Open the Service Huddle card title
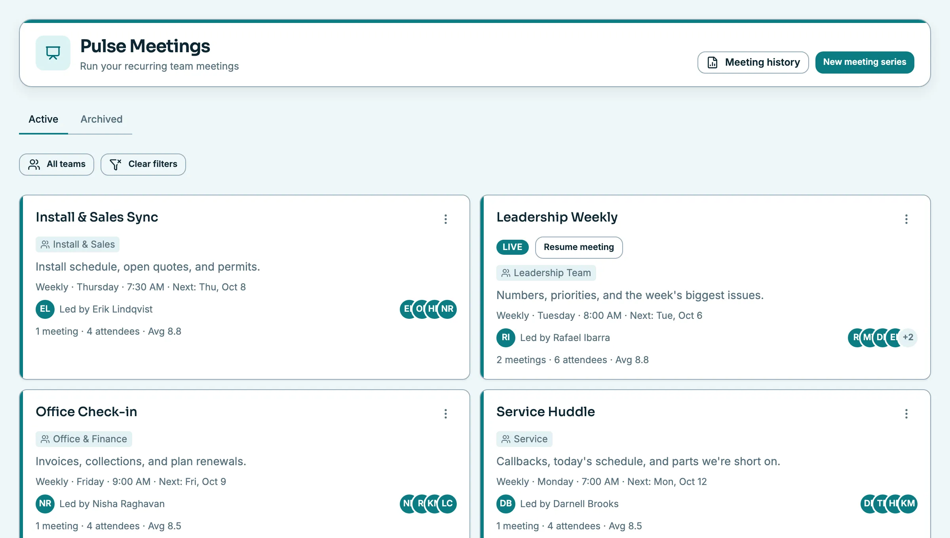The height and width of the screenshot is (538, 950). coord(545,412)
